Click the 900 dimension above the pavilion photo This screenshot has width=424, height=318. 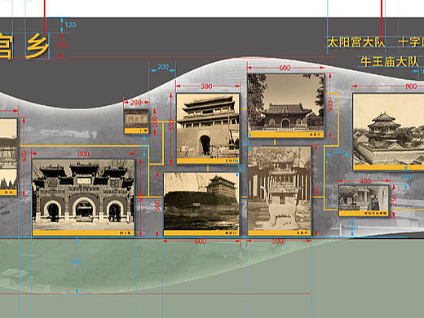(411, 86)
